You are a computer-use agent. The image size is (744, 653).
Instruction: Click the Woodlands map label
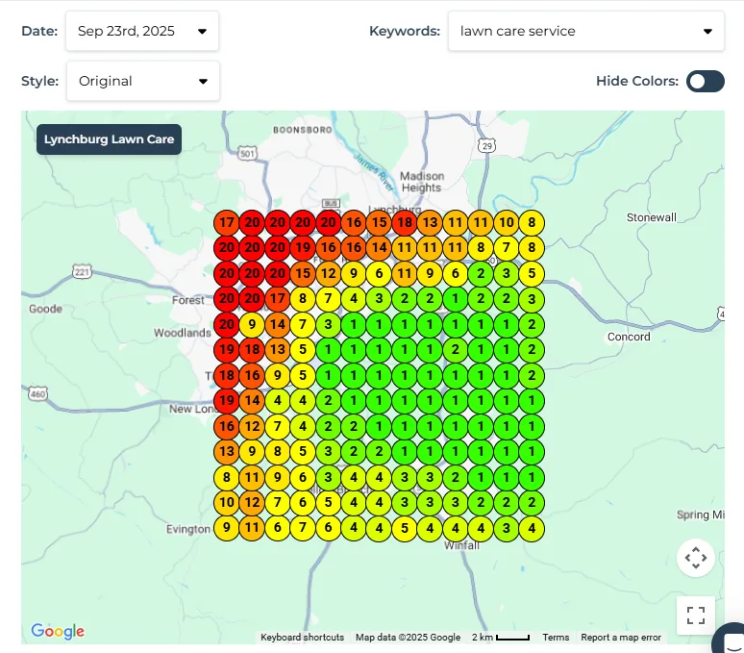pos(183,333)
